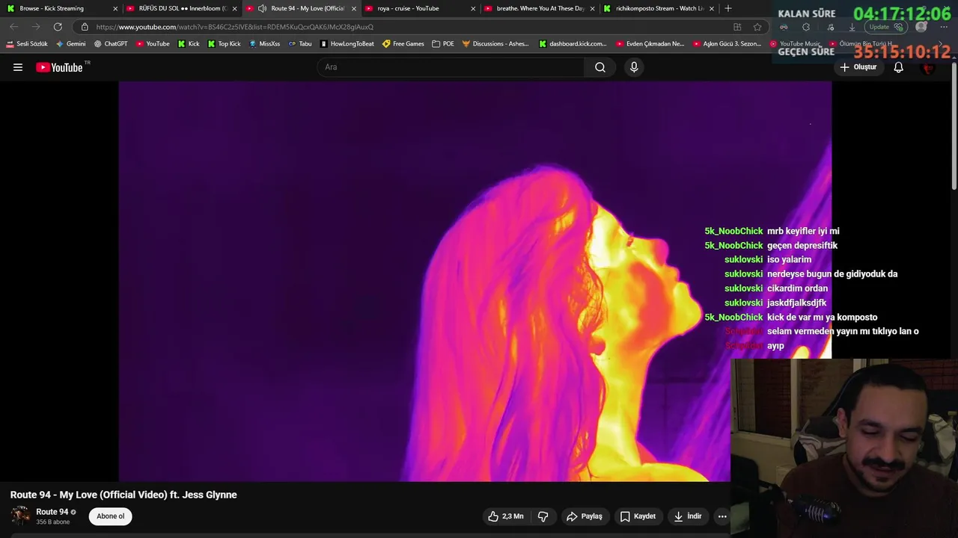Open the Kick bookmark
The height and width of the screenshot is (538, 958).
tap(189, 44)
